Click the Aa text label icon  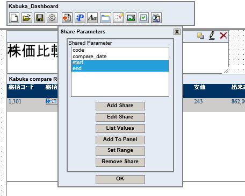(x=92, y=18)
